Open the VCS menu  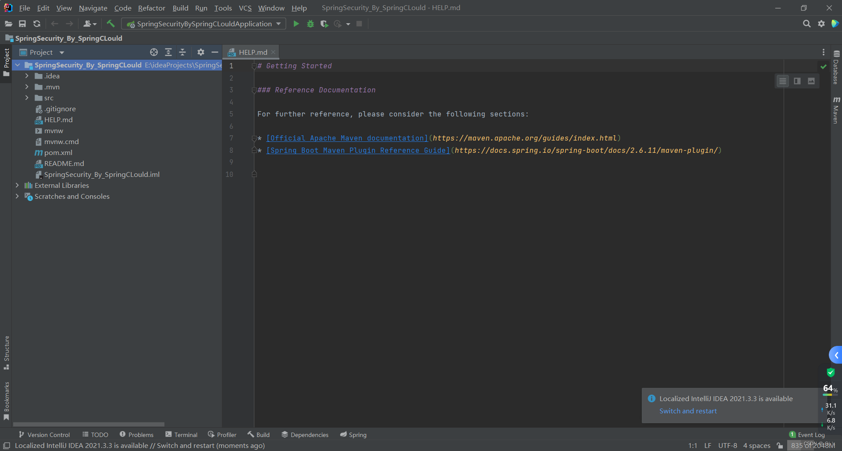245,8
